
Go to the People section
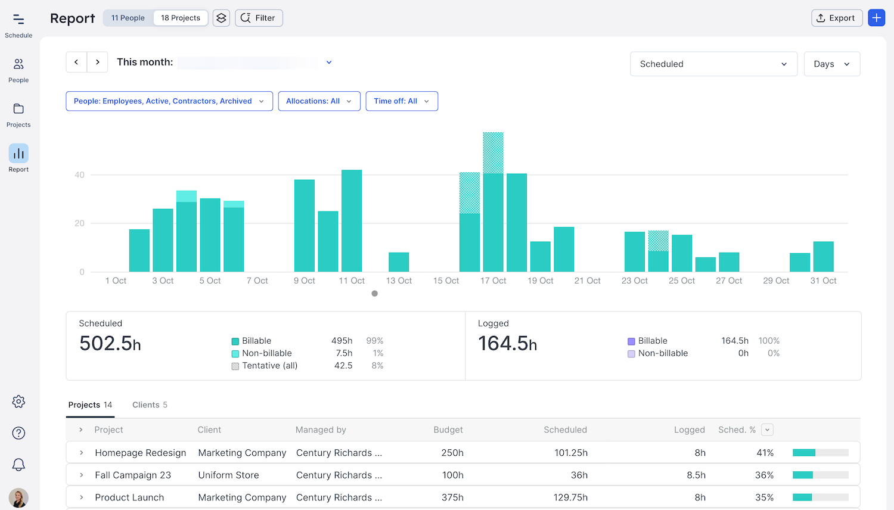(x=18, y=70)
